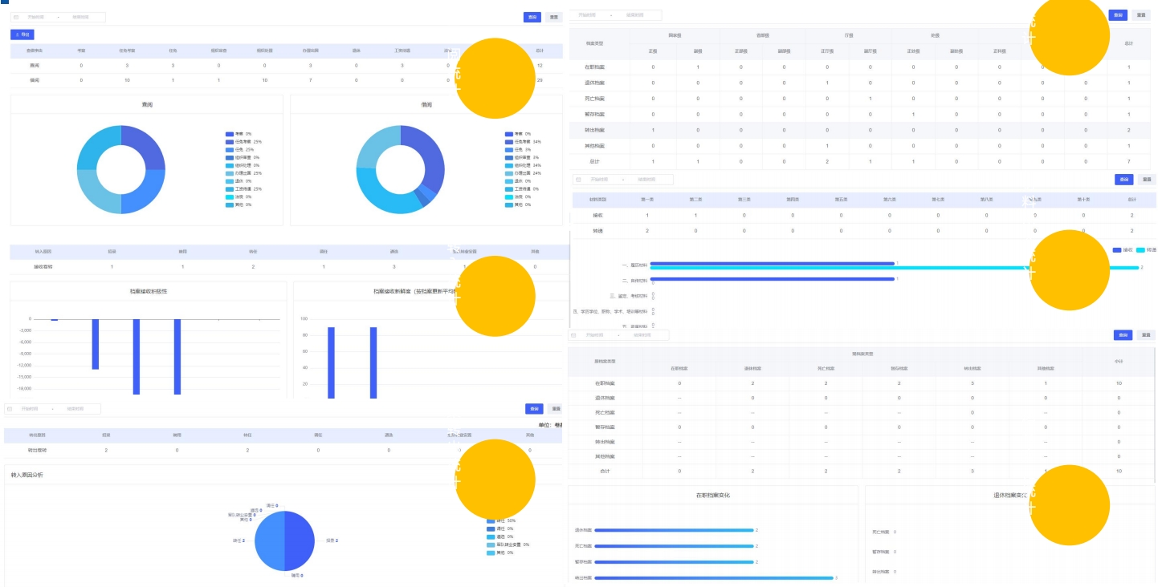Click the 导出 export icon button
Screen dimensions: 1158x587
click(22, 34)
